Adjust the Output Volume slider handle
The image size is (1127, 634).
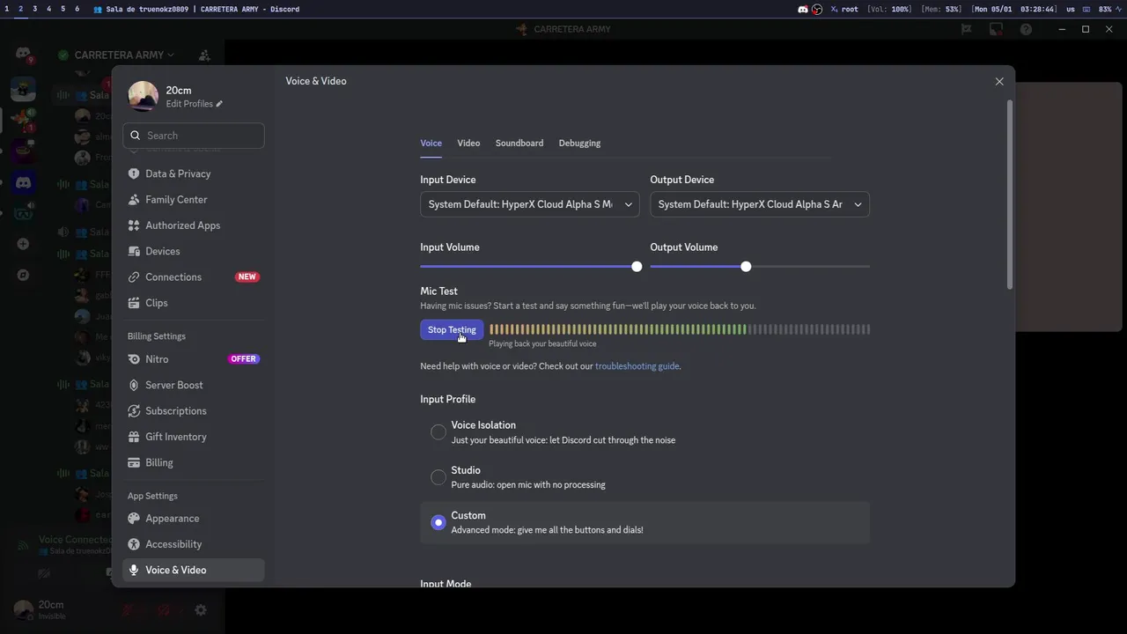point(746,266)
